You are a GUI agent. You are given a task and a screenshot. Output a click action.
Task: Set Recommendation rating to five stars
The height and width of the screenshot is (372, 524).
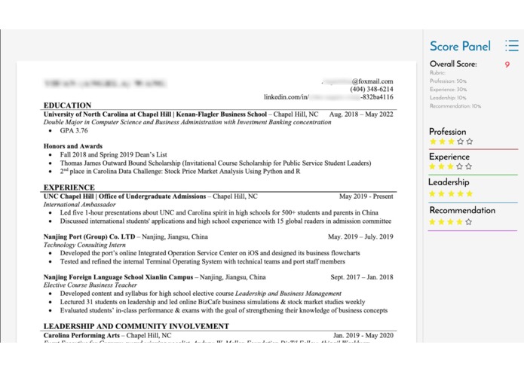tap(468, 222)
